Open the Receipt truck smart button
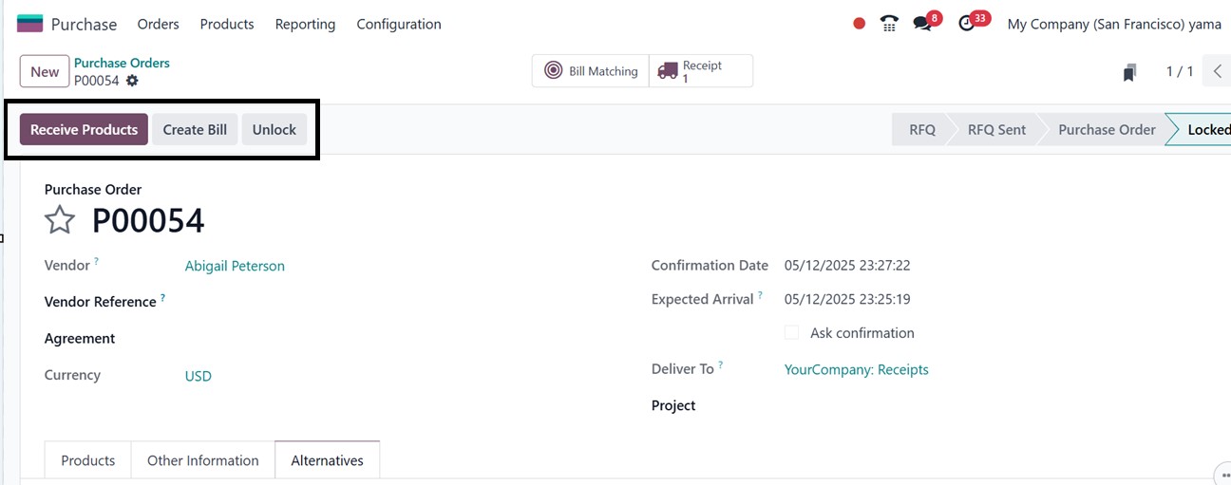Viewport: 1231px width, 485px height. pos(701,71)
